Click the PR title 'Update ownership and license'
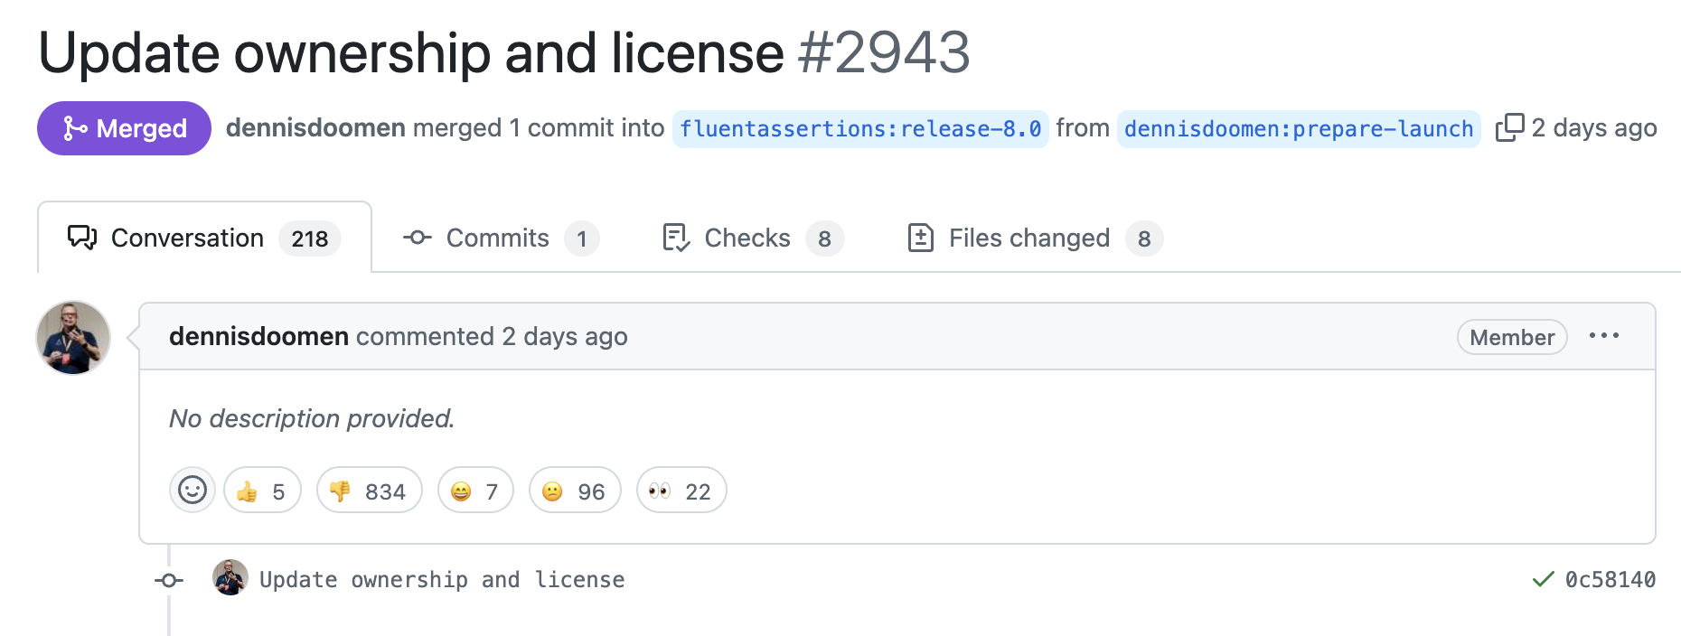This screenshot has height=636, width=1681. point(411,52)
